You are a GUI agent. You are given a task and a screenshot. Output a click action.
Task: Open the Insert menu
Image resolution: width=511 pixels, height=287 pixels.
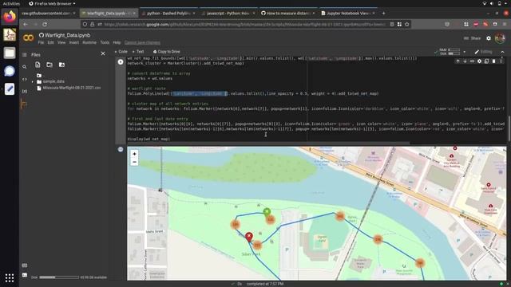[x=74, y=42]
